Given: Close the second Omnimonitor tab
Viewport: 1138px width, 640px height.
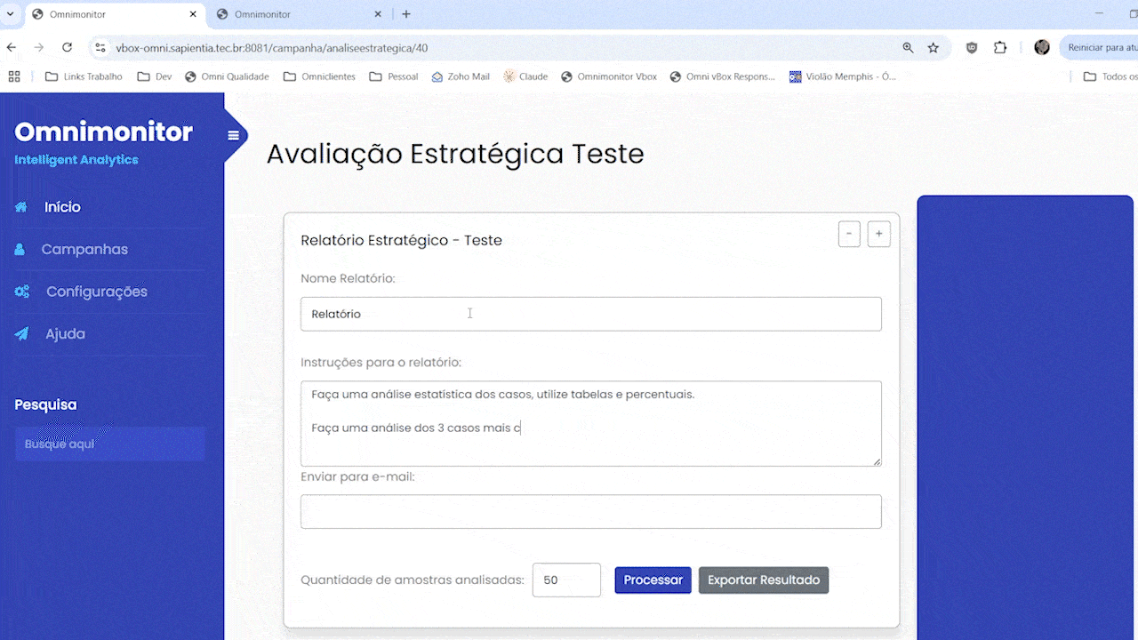Looking at the screenshot, I should click(x=378, y=14).
